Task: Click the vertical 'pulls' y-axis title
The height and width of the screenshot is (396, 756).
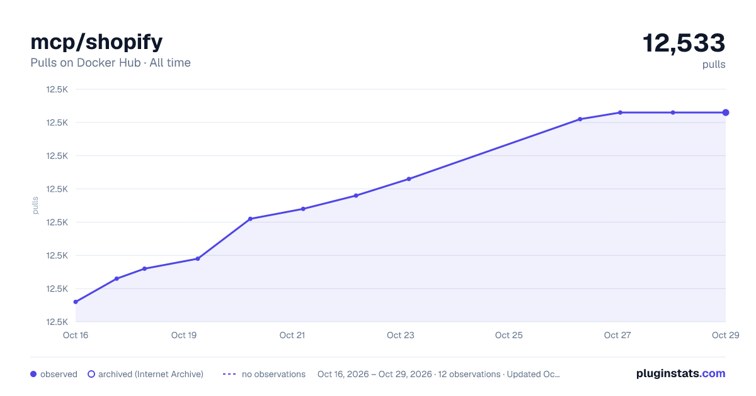Action: point(35,206)
